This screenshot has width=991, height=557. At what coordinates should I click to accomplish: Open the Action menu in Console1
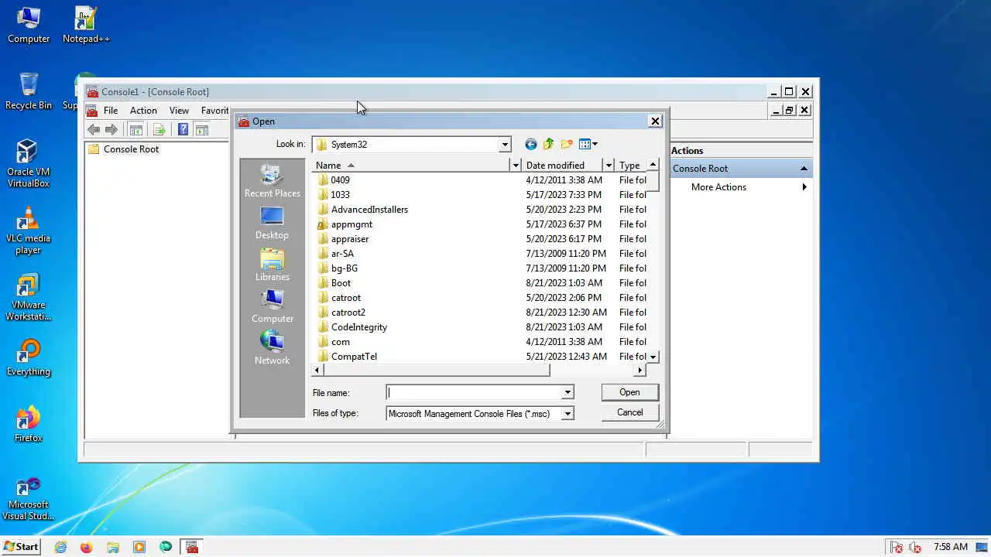click(143, 111)
